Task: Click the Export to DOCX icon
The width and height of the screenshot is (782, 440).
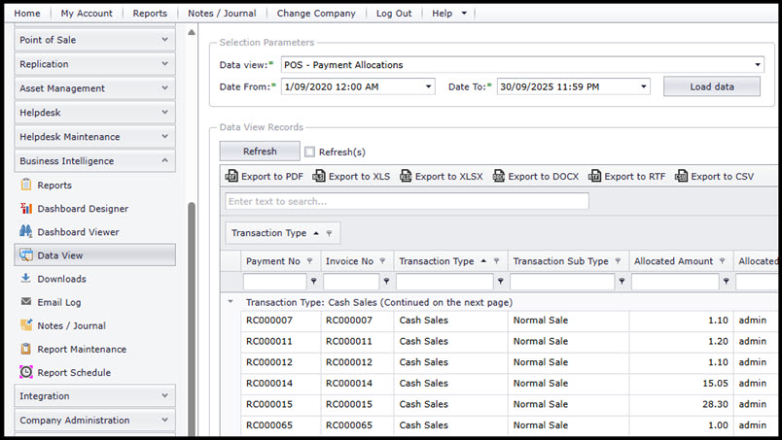Action: tap(499, 177)
